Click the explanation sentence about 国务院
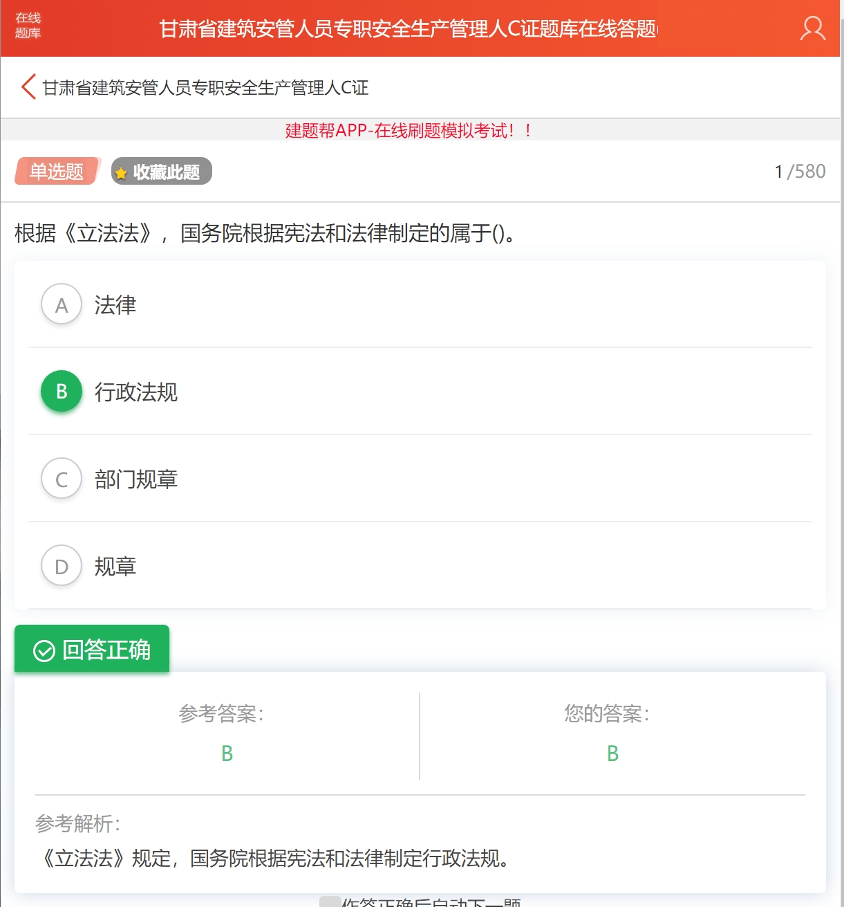Viewport: 844px width, 907px height. 275,859
